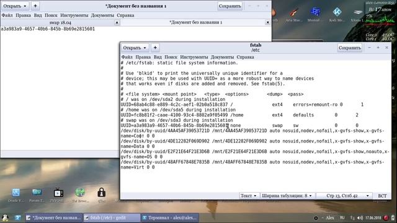
Task: Click the UUID text a3a983a9-4657 in background document
Action: click(48, 29)
